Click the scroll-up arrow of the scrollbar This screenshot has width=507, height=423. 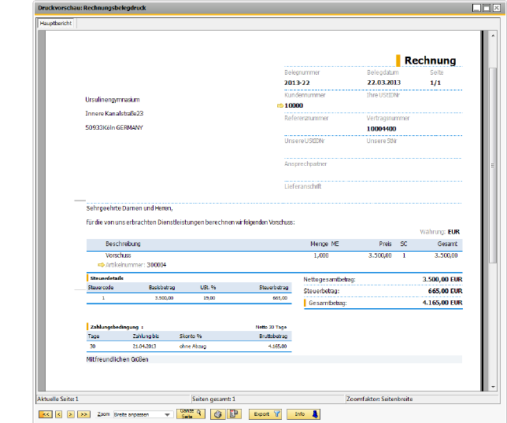493,35
